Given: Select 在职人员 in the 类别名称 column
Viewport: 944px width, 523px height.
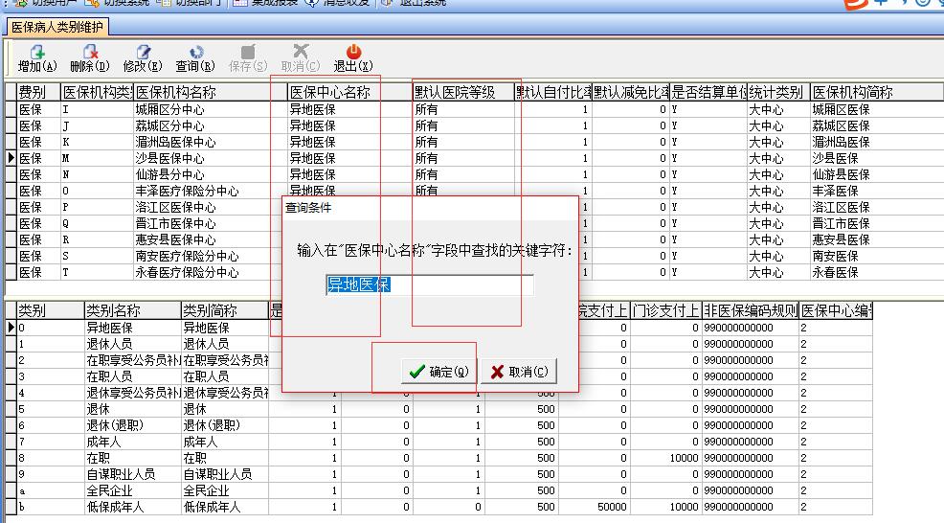Looking at the screenshot, I should (x=132, y=376).
